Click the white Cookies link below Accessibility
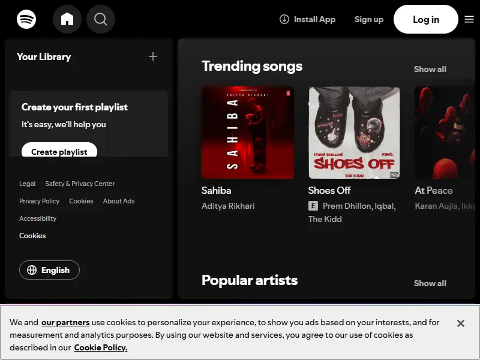Viewport: 480px width, 360px height. 32,236
